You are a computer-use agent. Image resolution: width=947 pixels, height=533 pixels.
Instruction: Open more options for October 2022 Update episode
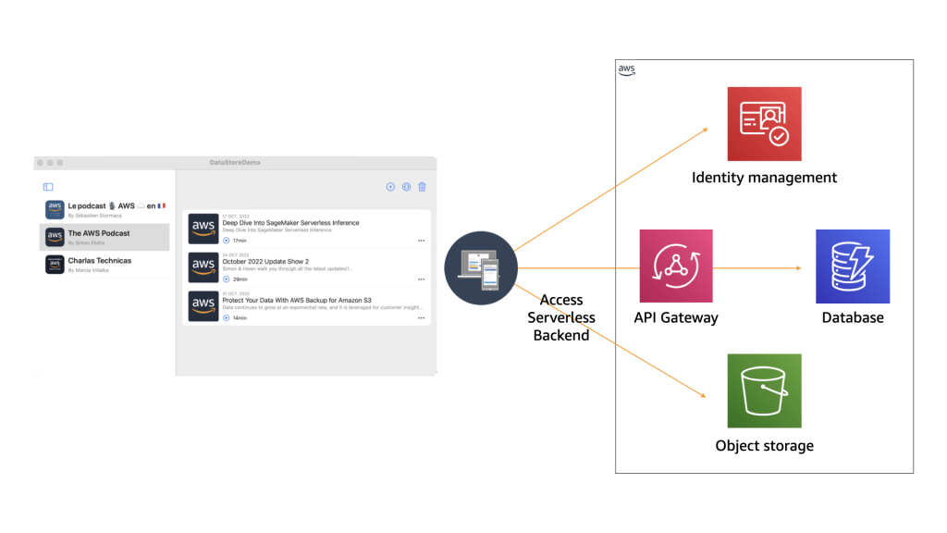point(421,279)
